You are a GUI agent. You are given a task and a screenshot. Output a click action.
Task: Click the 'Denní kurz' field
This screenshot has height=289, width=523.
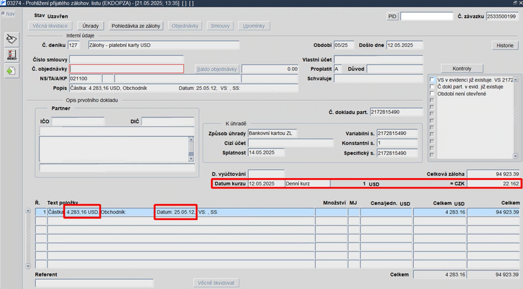(307, 183)
